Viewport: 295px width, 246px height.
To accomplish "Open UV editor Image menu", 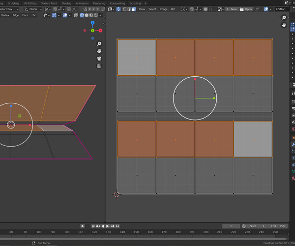I will [164, 9].
